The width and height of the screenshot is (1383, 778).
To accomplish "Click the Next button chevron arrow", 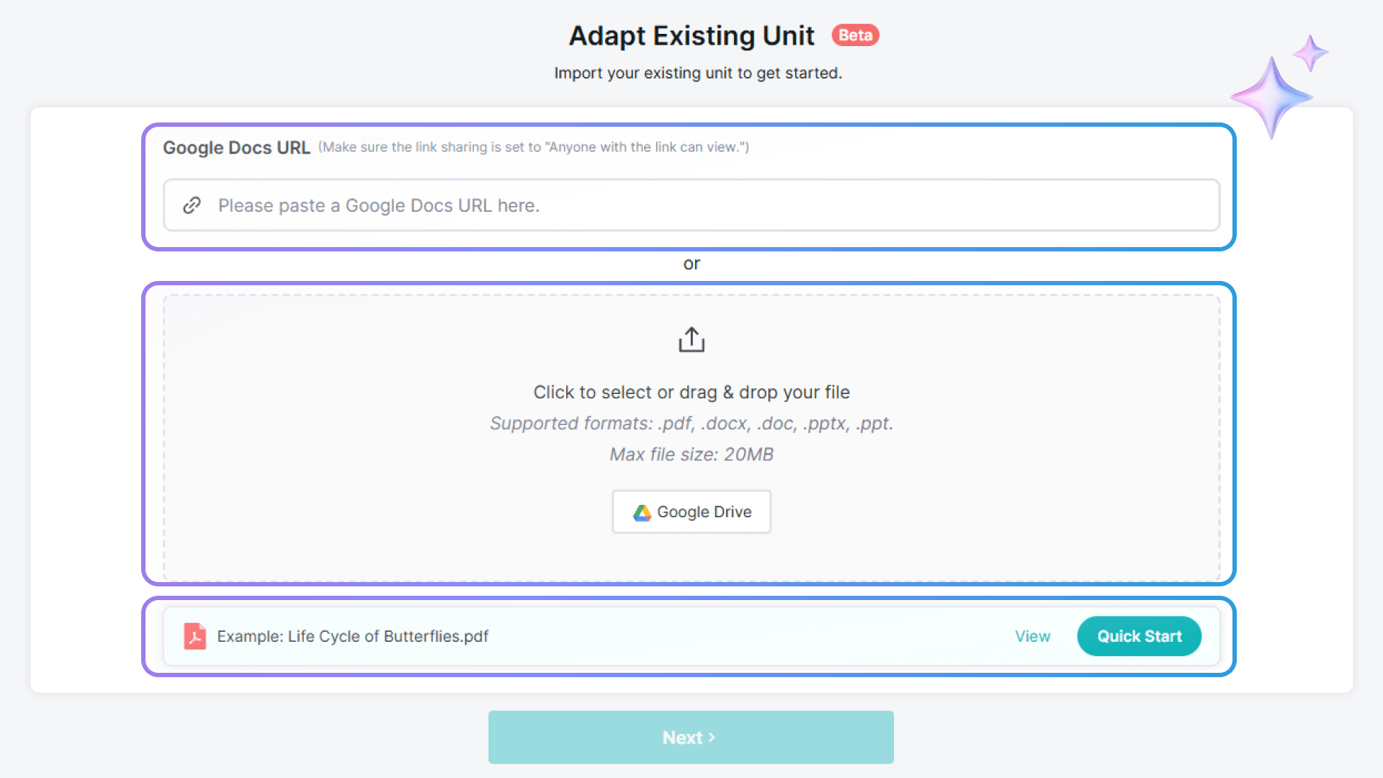I will (x=712, y=738).
